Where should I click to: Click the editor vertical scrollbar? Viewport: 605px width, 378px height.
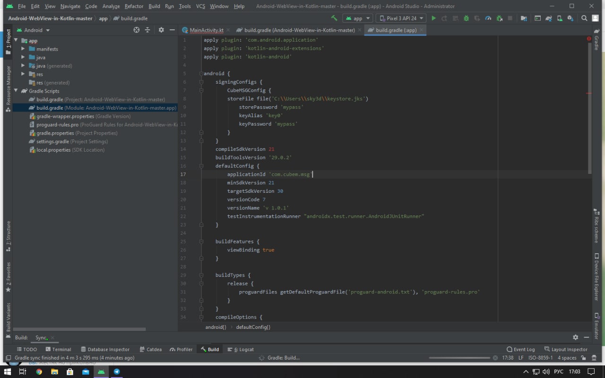(589, 109)
